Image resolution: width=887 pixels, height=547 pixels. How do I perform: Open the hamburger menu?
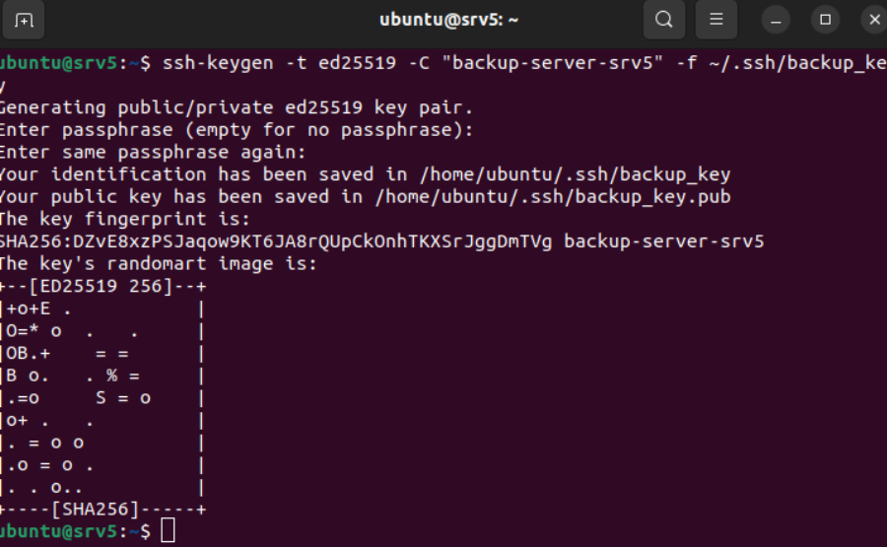click(716, 20)
